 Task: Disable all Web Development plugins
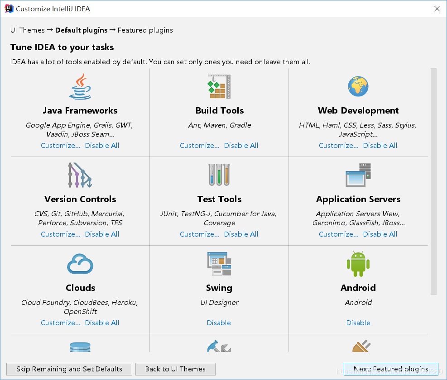click(x=380, y=146)
